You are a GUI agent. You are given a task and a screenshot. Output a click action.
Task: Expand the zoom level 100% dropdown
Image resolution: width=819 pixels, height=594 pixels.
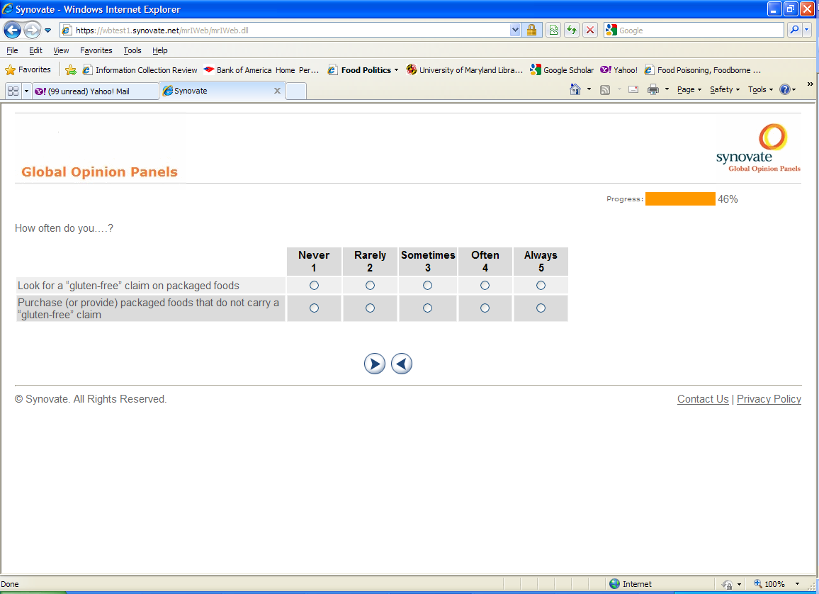pyautogui.click(x=798, y=584)
